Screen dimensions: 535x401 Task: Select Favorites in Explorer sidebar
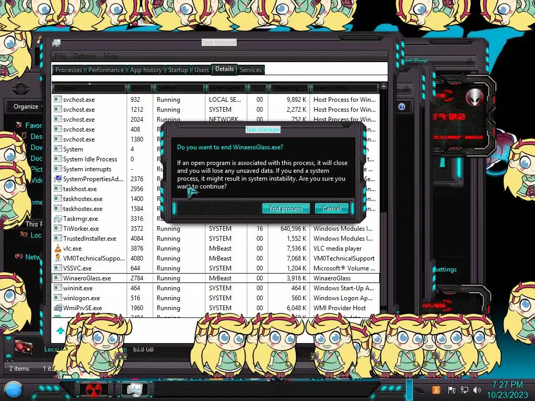[33, 125]
